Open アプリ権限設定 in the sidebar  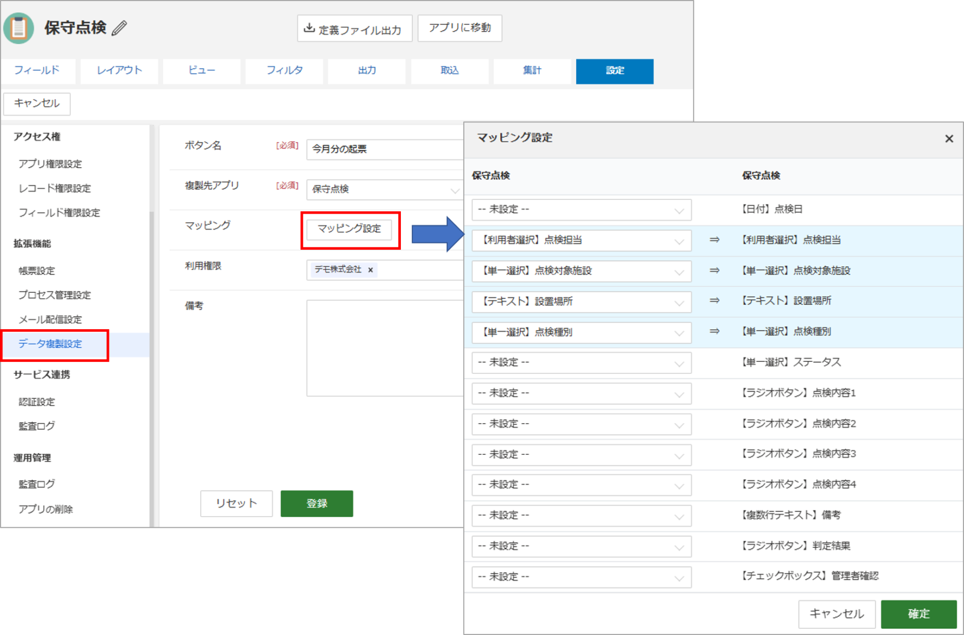click(x=50, y=164)
